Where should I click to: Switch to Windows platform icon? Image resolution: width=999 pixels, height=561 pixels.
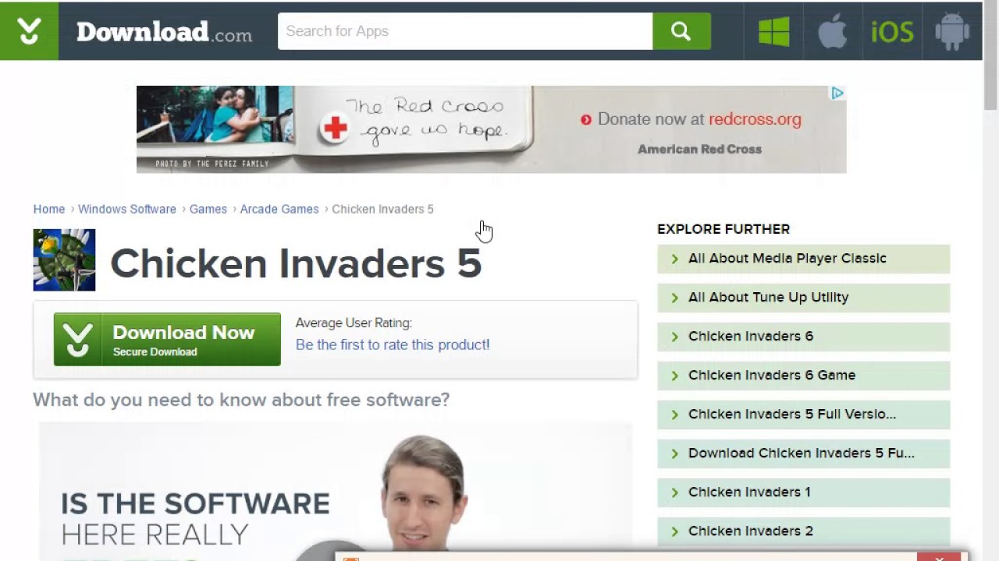773,32
